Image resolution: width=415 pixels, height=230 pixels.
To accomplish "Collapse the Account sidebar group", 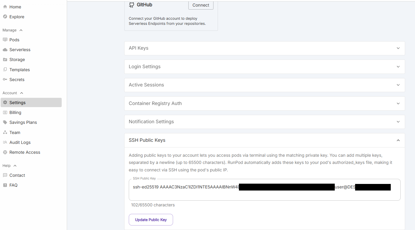I will pyautogui.click(x=22, y=93).
